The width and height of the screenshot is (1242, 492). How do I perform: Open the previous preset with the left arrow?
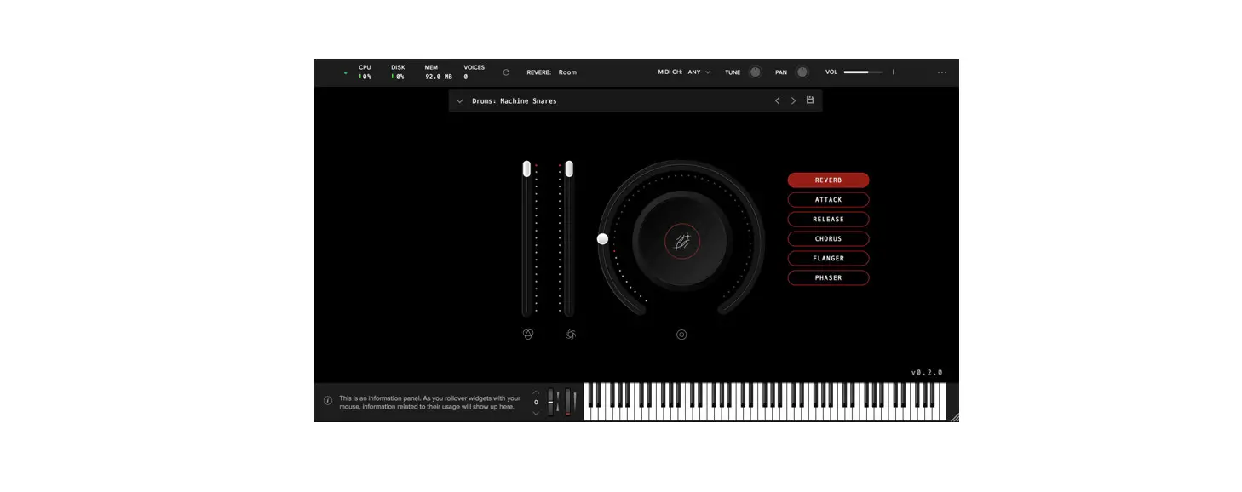point(777,100)
